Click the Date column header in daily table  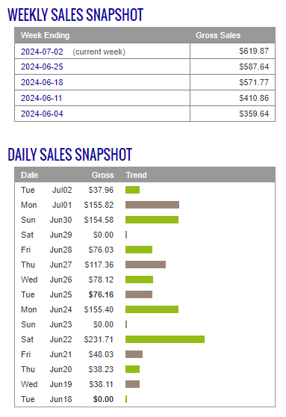point(30,175)
